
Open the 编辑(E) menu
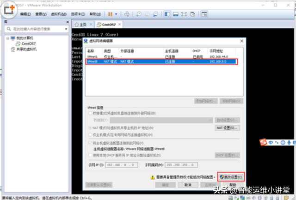25,14
